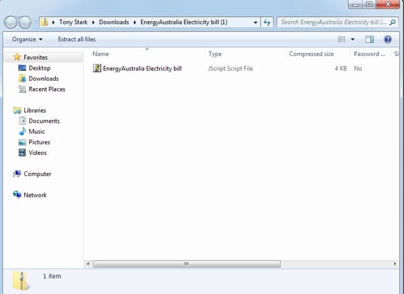Select Network in the navigation pane
Screen dimensions: 404x294
[x=35, y=195]
